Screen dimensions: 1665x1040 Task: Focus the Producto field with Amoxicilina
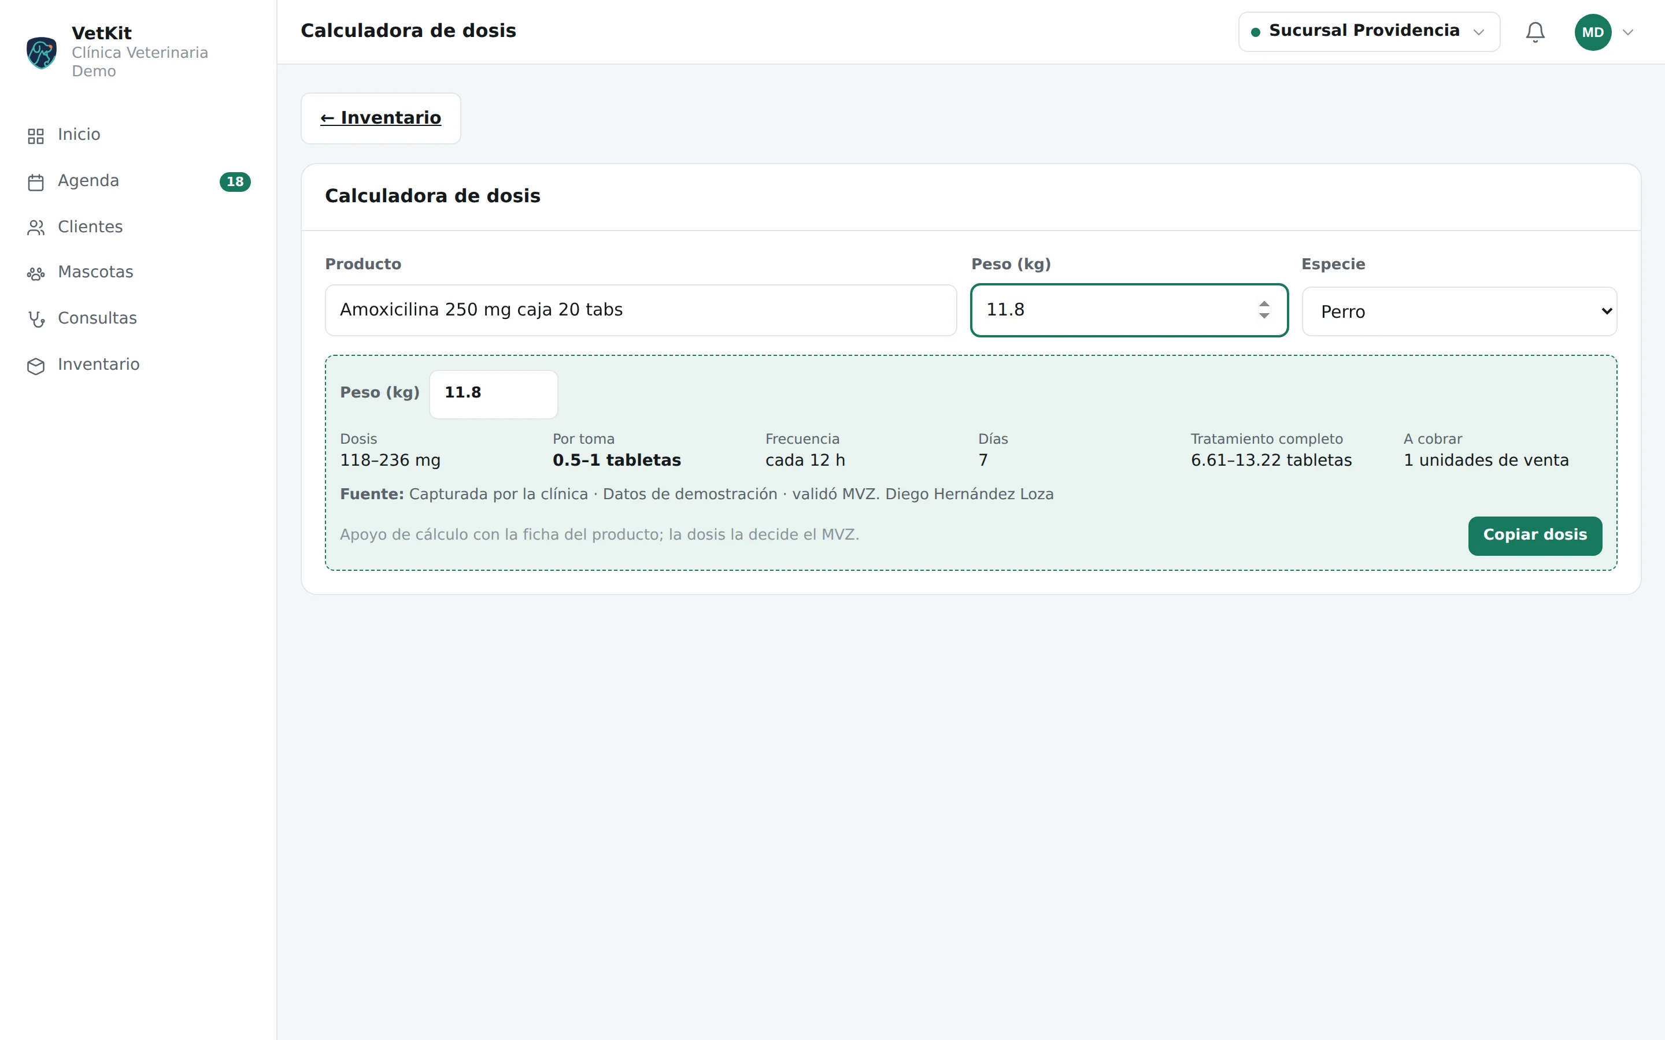(x=641, y=310)
